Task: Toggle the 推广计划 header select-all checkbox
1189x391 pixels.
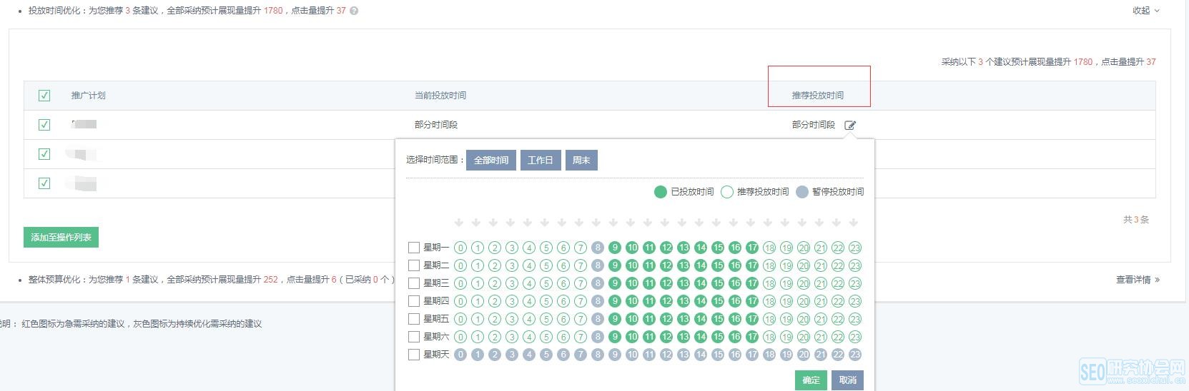Action: [44, 96]
